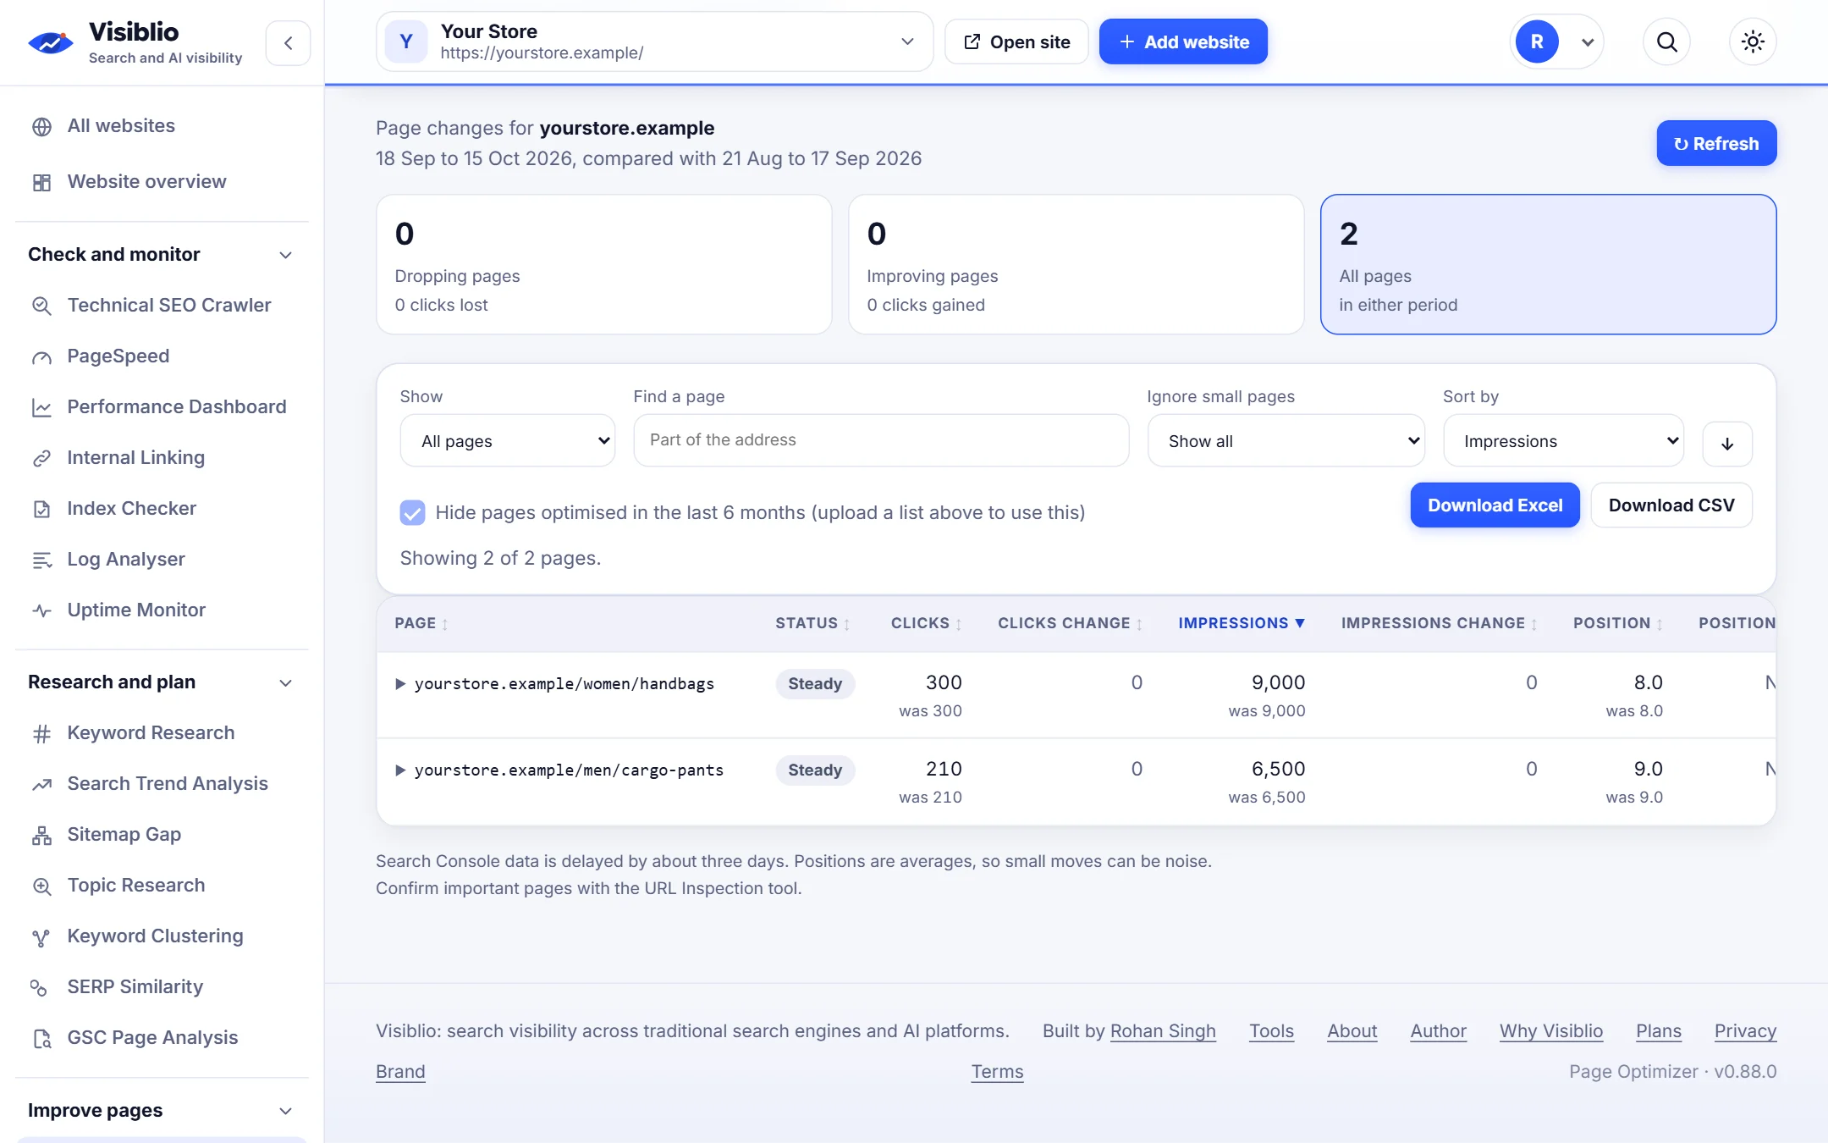Open the Your Store website selector
Viewport: 1828px width, 1143px height.
coord(654,41)
